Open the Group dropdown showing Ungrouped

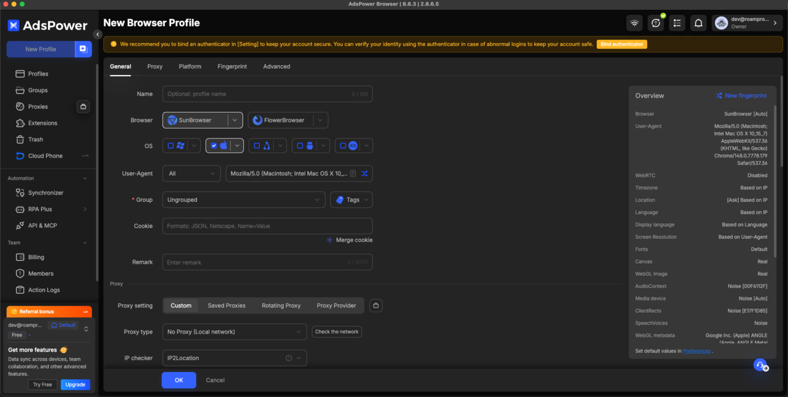pos(244,200)
